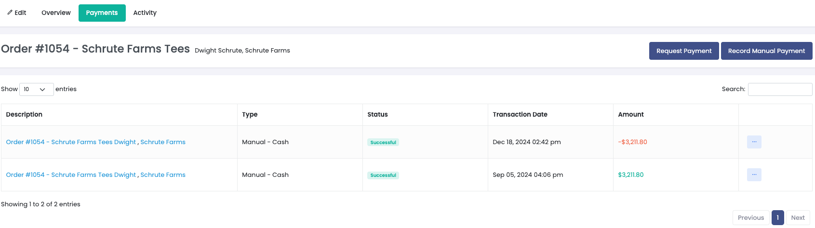This screenshot has width=815, height=228.
Task: Click the Dwight Schrute, Schrute Farms subtitle
Action: click(242, 51)
